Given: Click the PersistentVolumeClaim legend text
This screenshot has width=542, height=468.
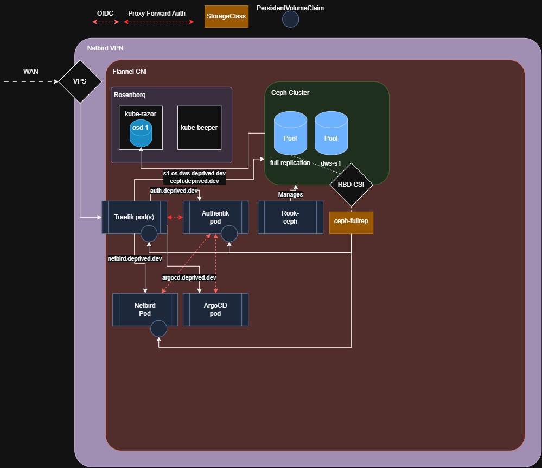Looking at the screenshot, I should [x=290, y=8].
